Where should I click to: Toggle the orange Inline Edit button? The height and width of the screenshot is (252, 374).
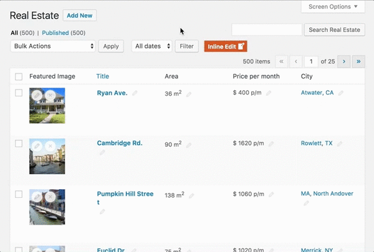pyautogui.click(x=226, y=46)
